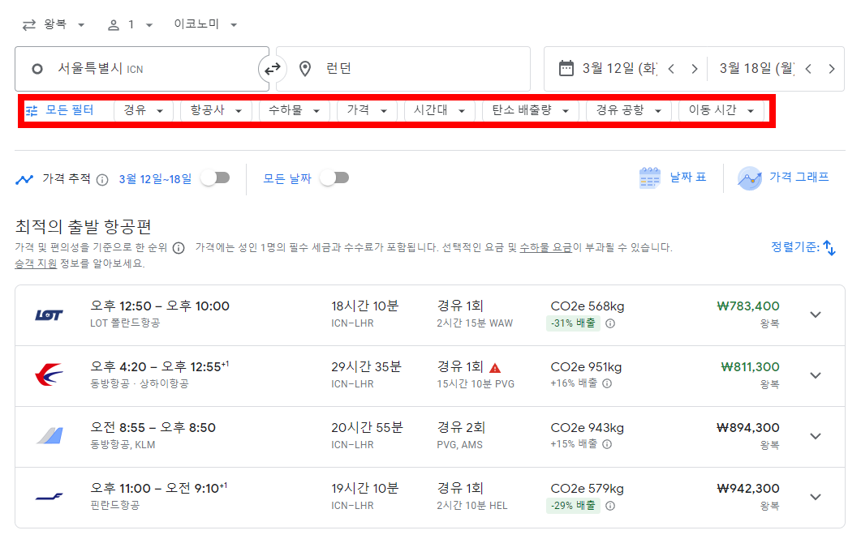This screenshot has height=539, width=861.
Task: Open the 항공사 filter dropdown
Action: point(216,110)
